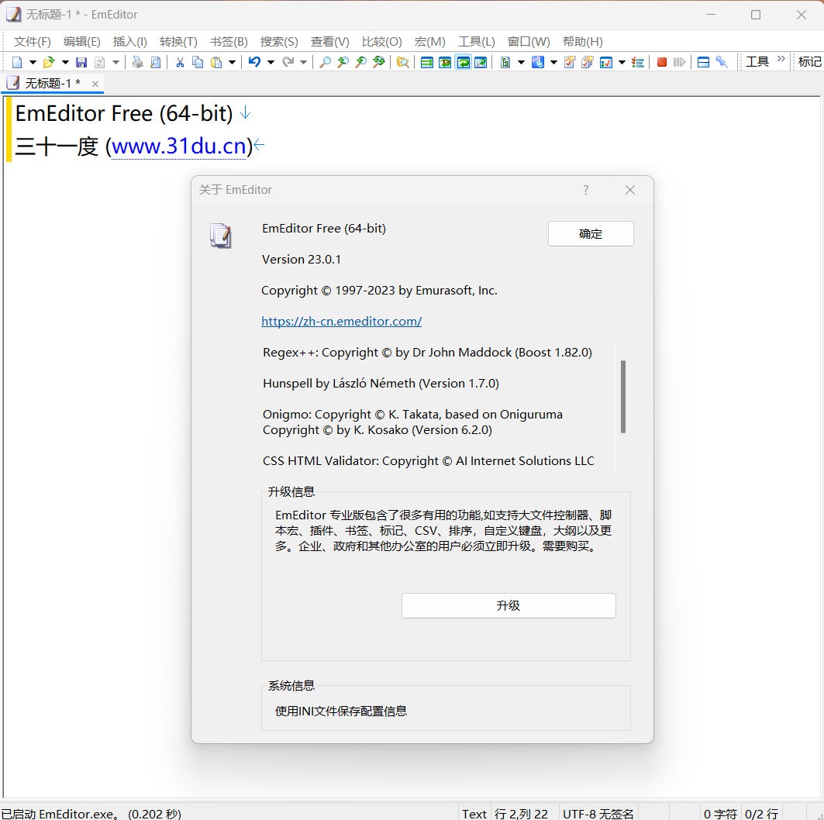
Task: Toggle No Wrap mode
Action: (427, 63)
